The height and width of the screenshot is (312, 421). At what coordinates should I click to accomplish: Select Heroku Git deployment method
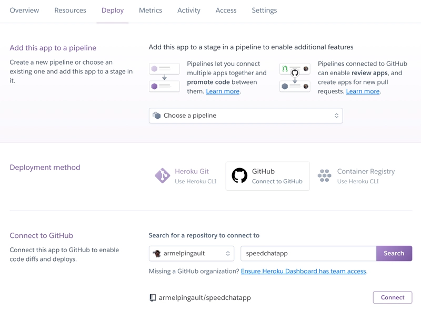[186, 176]
